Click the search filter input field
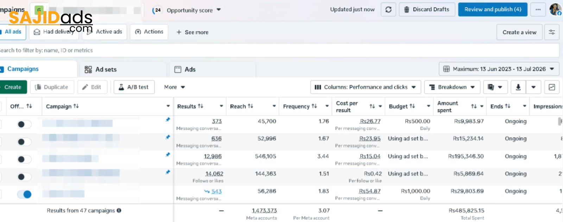563x222 pixels. [279, 50]
